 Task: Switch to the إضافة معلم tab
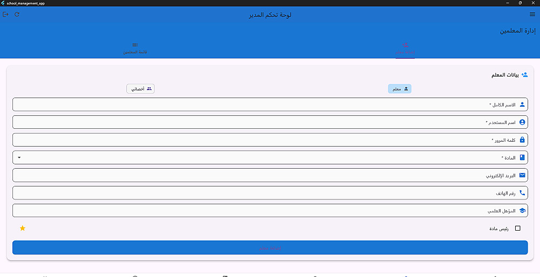coord(405,49)
